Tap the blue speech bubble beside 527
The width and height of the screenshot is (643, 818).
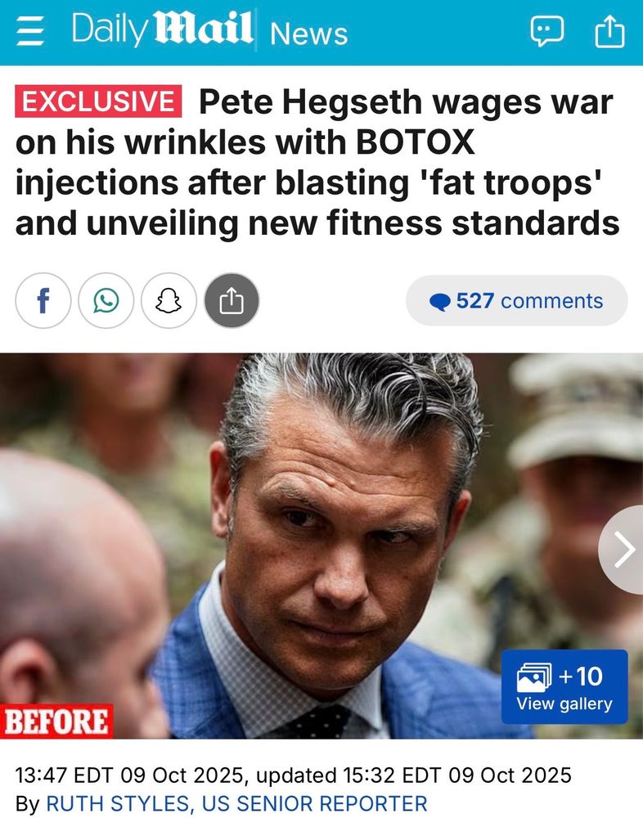(440, 302)
